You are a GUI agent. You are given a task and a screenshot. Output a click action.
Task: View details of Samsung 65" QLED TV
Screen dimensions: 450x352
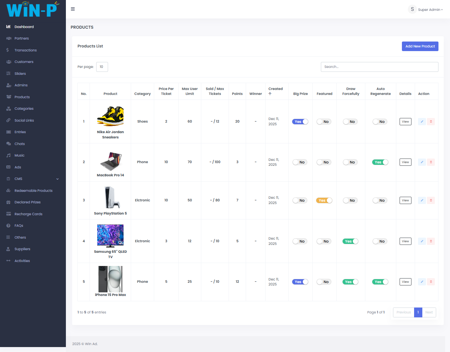pyautogui.click(x=405, y=241)
